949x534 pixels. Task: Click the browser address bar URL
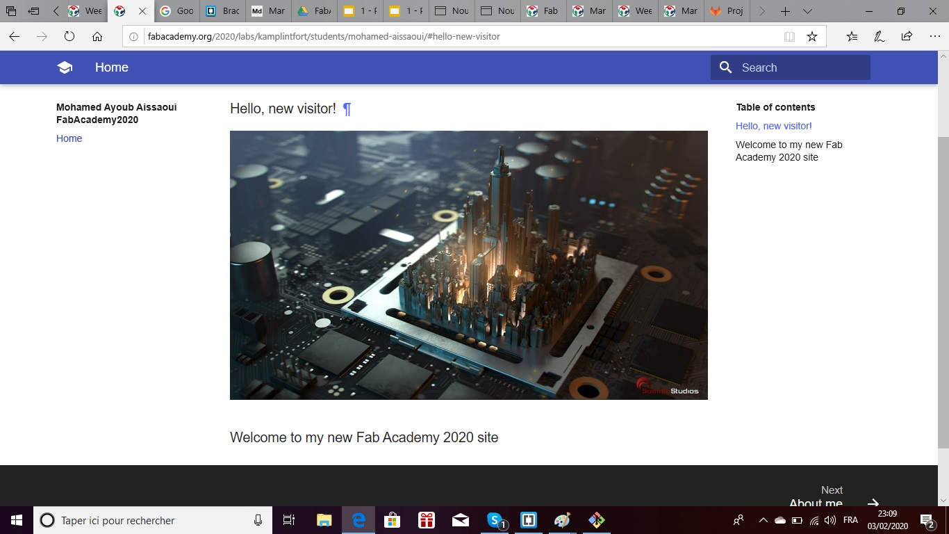pos(324,37)
